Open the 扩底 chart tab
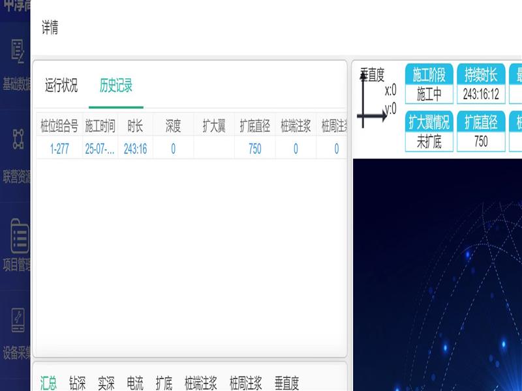Image resolution: width=522 pixels, height=391 pixels. [x=164, y=383]
